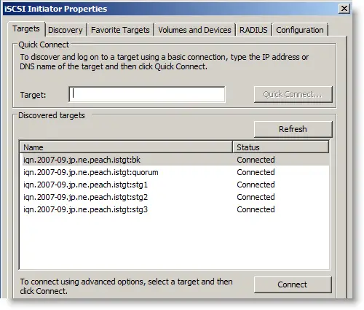Sort targets by the Status column header
The image size is (364, 310).
click(x=281, y=147)
